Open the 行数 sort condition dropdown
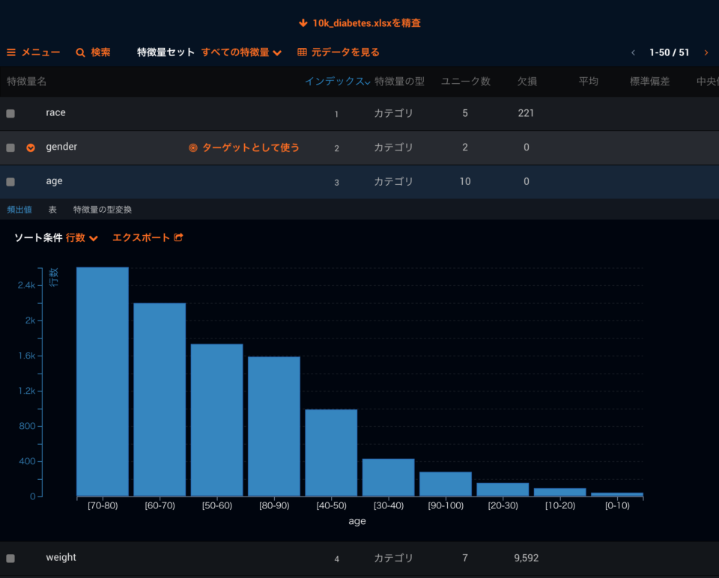Image resolution: width=719 pixels, height=578 pixels. [x=82, y=237]
